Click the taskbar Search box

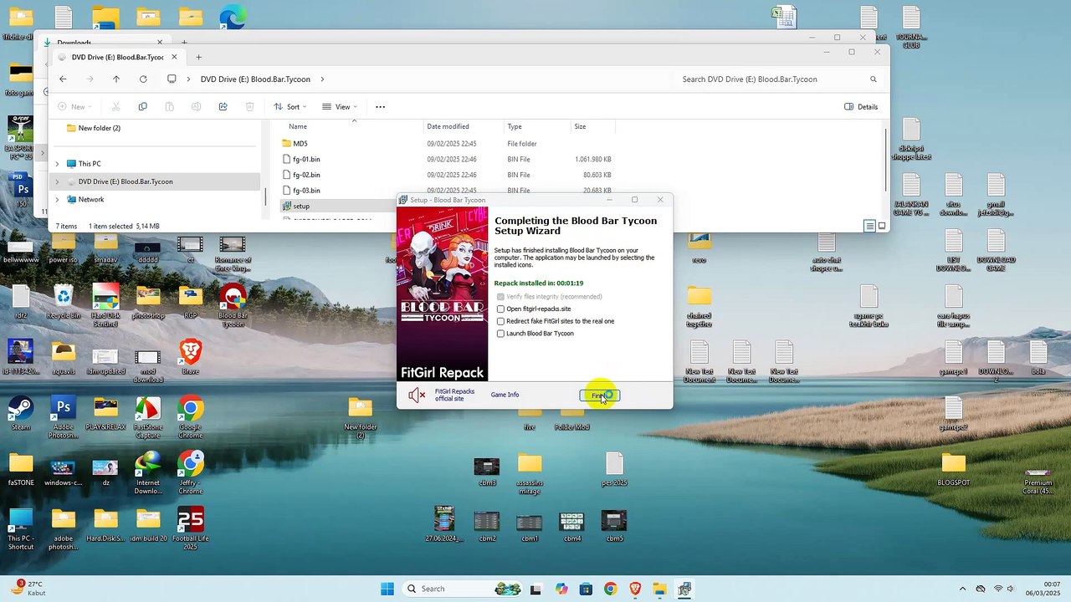click(464, 589)
